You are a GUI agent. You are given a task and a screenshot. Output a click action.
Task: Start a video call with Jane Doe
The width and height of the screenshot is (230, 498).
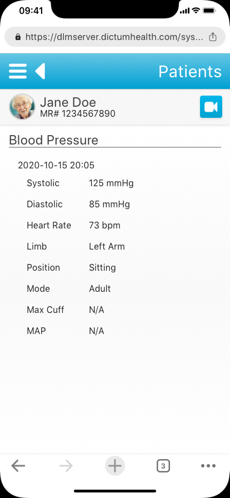[211, 107]
